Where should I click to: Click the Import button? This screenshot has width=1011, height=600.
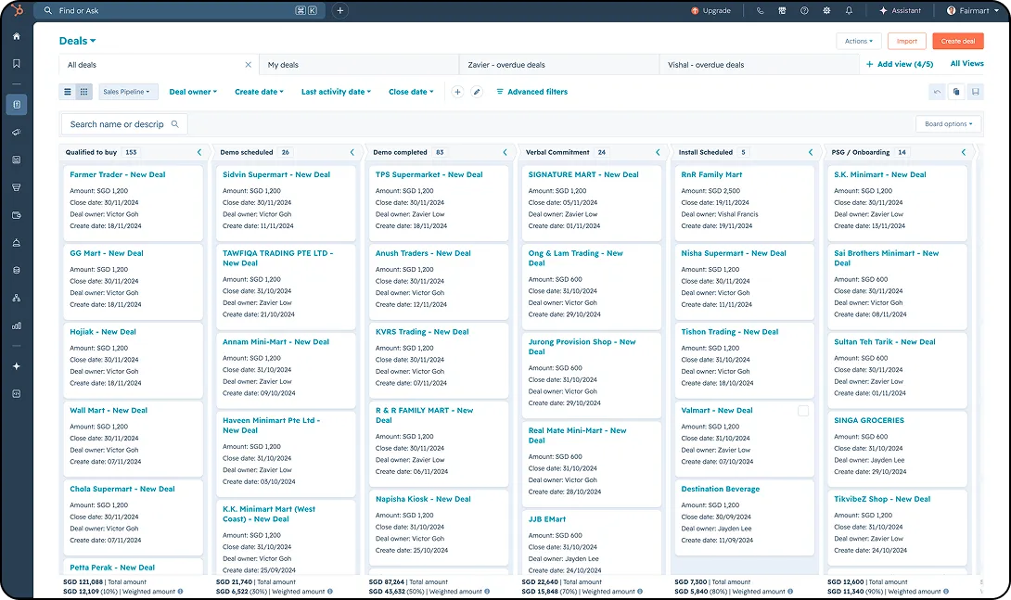[906, 41]
